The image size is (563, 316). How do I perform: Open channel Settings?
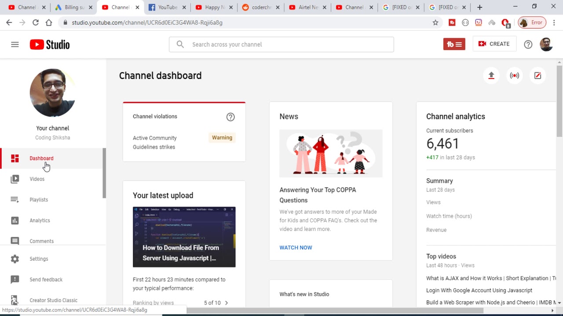[x=39, y=259]
